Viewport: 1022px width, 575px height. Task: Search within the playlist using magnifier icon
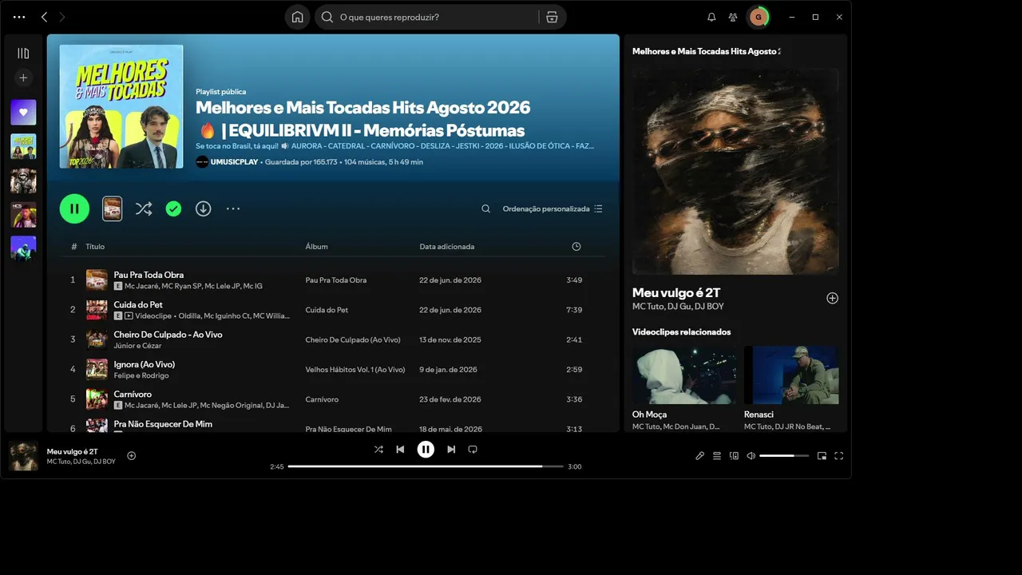pos(485,209)
